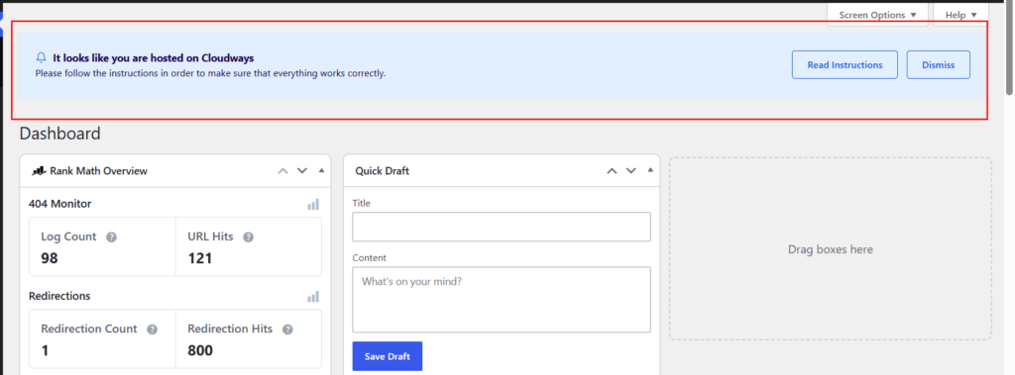Image resolution: width=1015 pixels, height=375 pixels.
Task: Click 'It looks like you are hosted on Cloudways'
Action: tap(154, 58)
